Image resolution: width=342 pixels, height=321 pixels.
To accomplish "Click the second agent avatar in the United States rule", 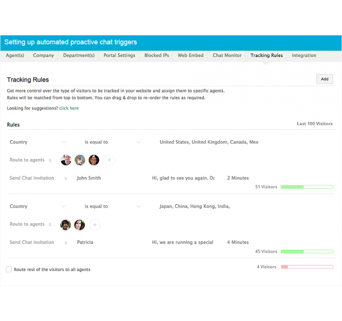I will pyautogui.click(x=80, y=160).
